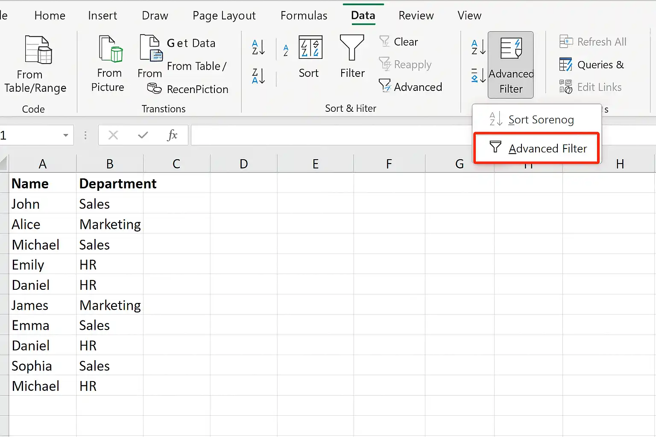Select the column D header
The height and width of the screenshot is (437, 656).
[243, 164]
